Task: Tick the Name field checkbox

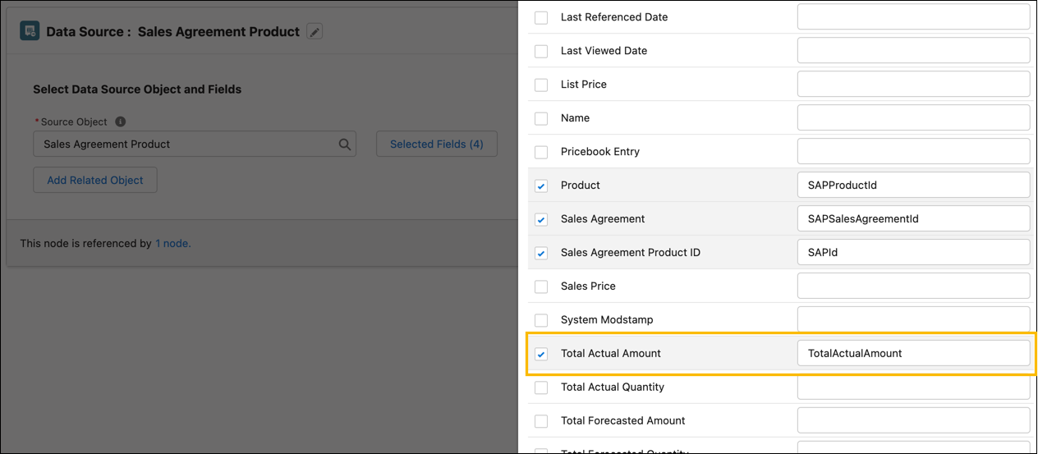Action: coord(541,118)
